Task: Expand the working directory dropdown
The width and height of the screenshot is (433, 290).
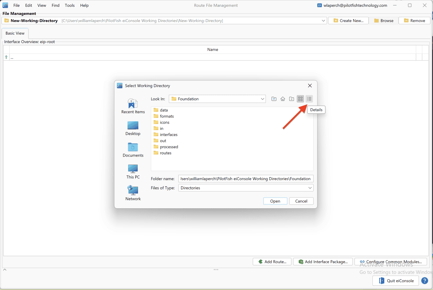Action: coord(323,21)
